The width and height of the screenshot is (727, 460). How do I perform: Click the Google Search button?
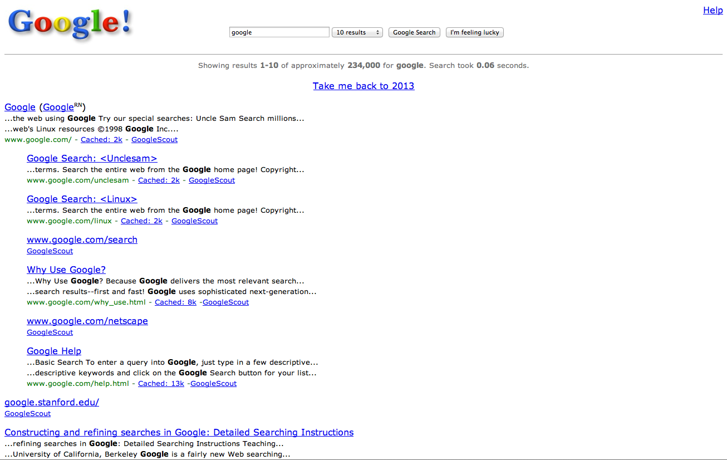point(414,32)
